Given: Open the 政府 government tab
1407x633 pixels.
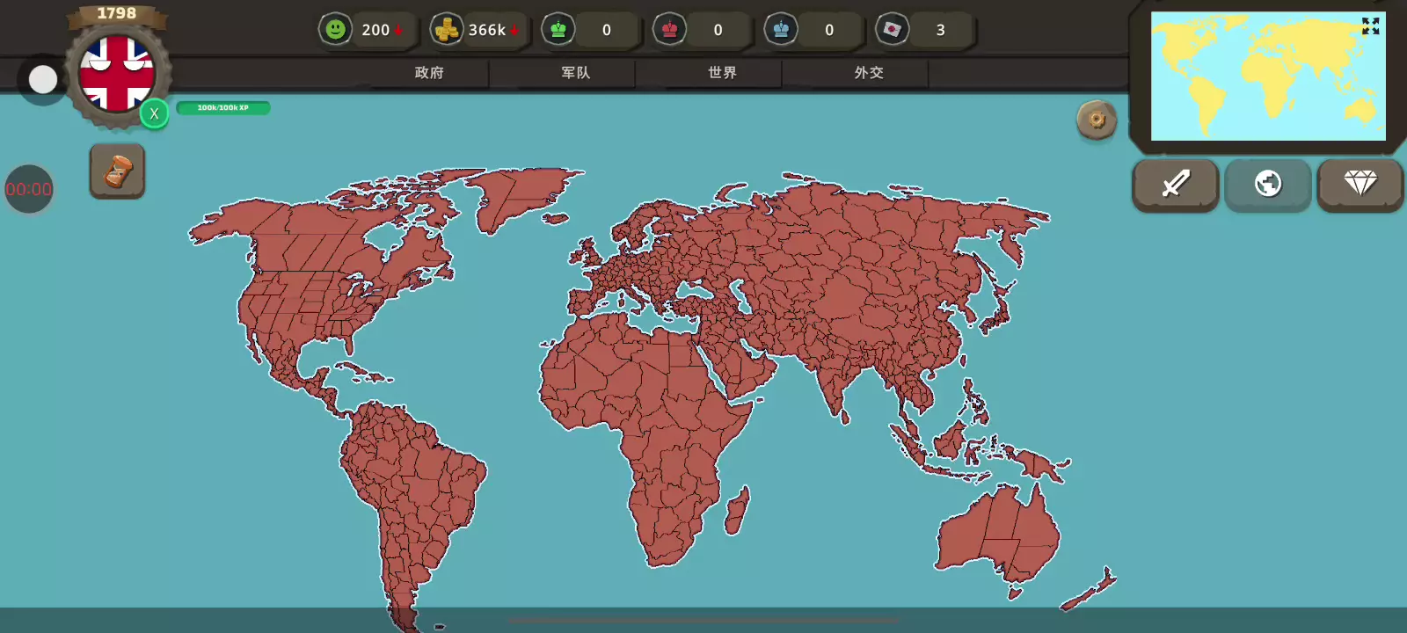Looking at the screenshot, I should [429, 73].
